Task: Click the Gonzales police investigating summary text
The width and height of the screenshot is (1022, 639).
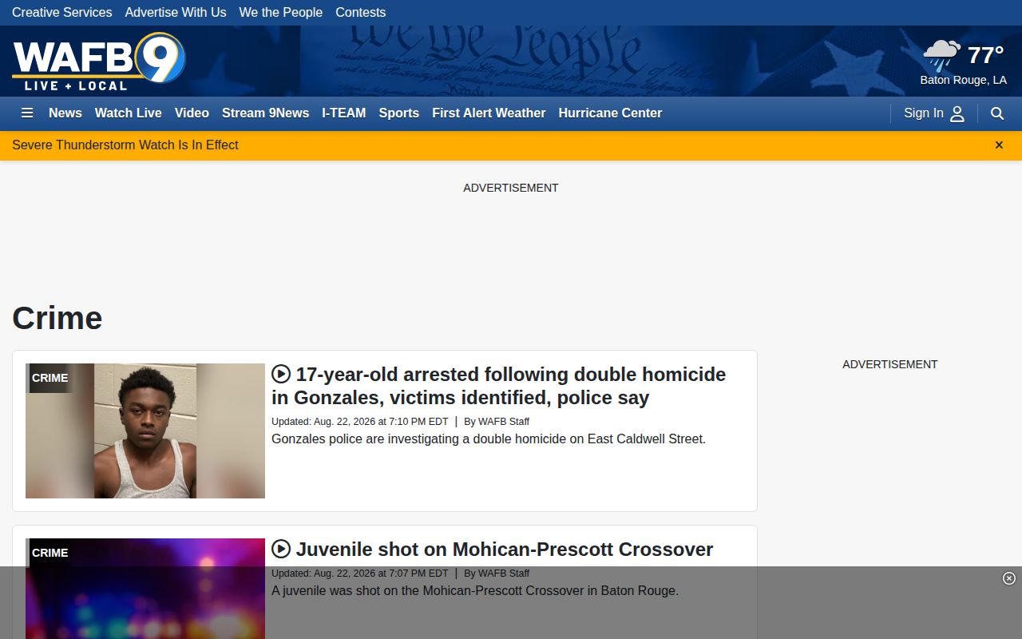Action: point(489,439)
